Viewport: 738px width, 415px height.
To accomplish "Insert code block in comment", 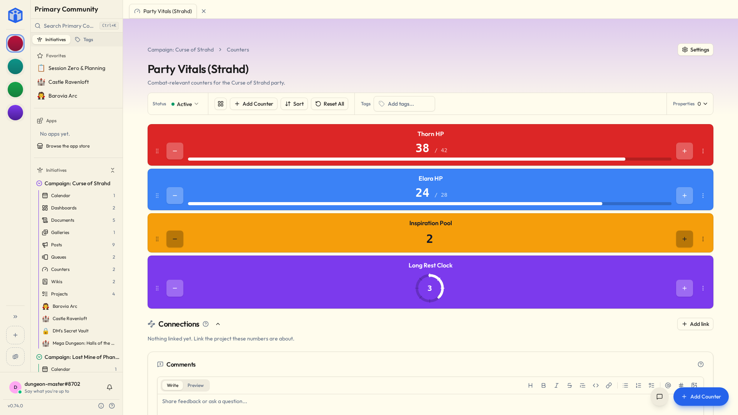I will pos(596,385).
